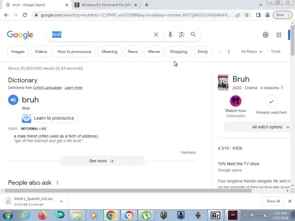Click the forward navigation arrow
Screen dimensions: 295x221
coord(16,15)
